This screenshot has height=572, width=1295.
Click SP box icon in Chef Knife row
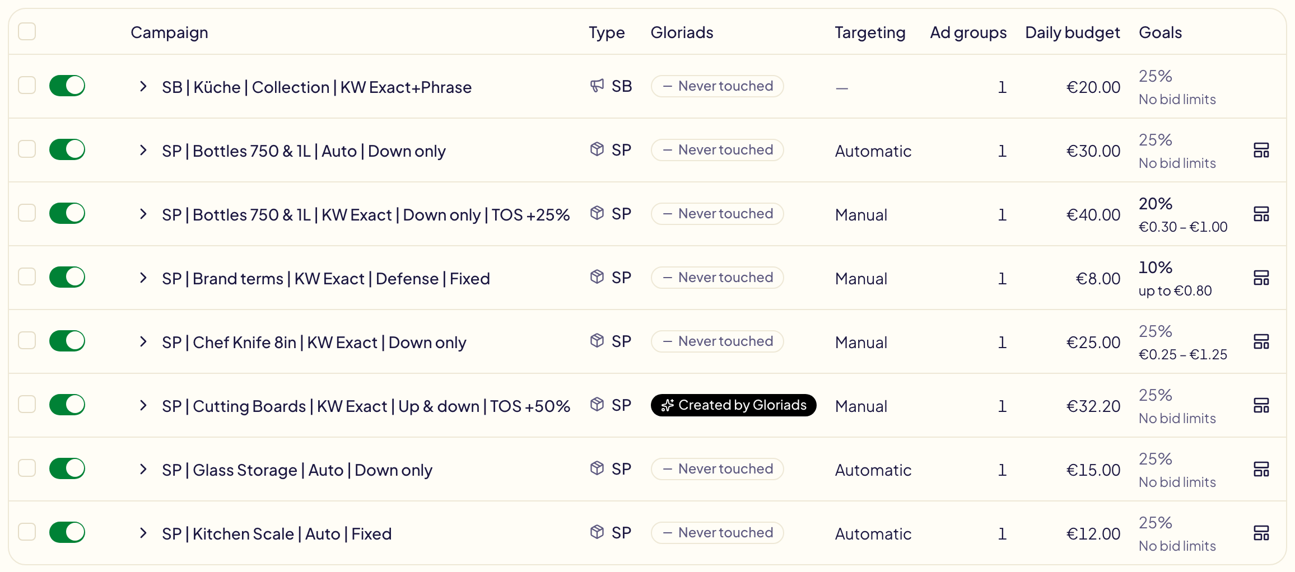pyautogui.click(x=597, y=341)
